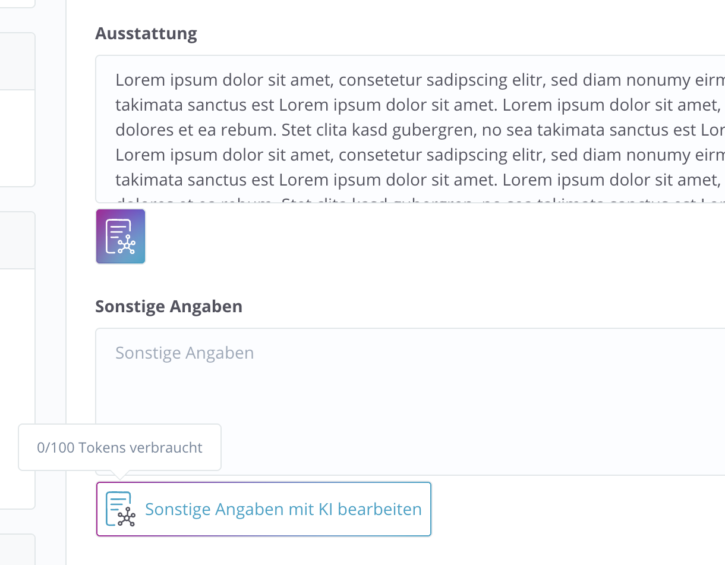Click the 'Ausstattung' section heading
Image resolution: width=725 pixels, height=565 pixels.
point(146,33)
